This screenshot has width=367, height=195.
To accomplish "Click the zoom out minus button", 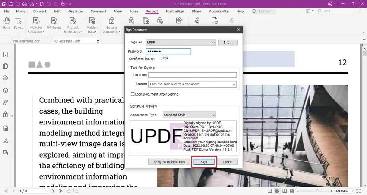I will coord(298,191).
